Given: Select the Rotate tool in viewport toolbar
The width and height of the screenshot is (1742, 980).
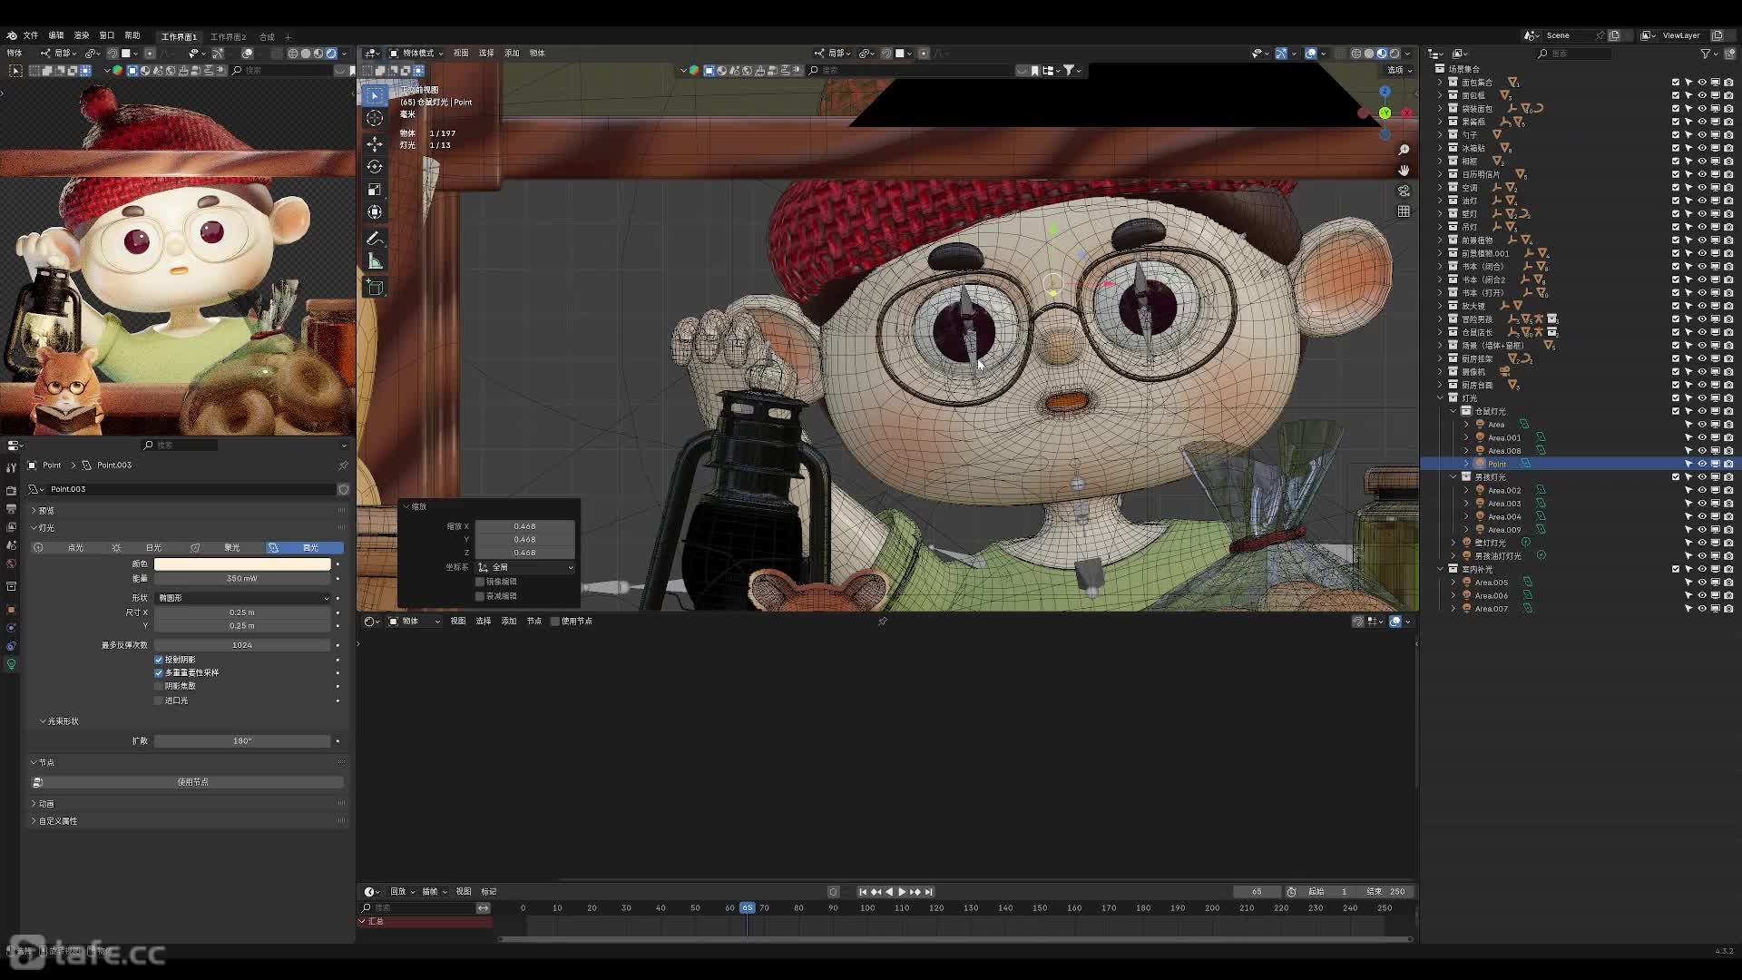Looking at the screenshot, I should pos(374,167).
